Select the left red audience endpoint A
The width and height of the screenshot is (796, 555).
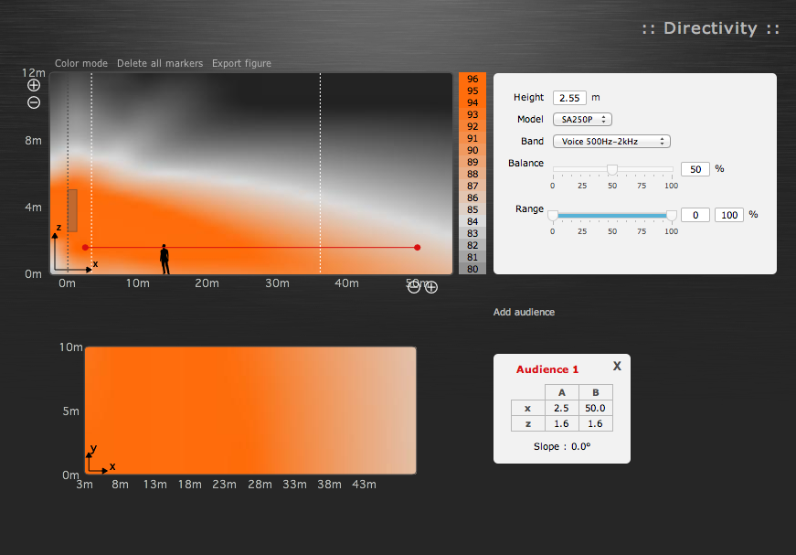pyautogui.click(x=85, y=247)
